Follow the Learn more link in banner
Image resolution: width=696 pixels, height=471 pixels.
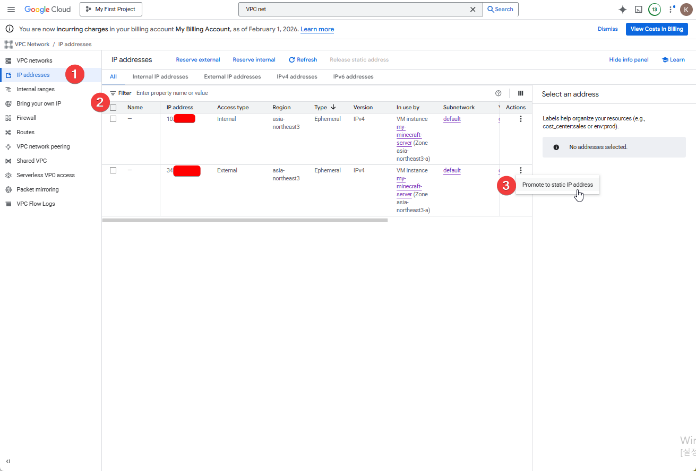click(x=317, y=30)
